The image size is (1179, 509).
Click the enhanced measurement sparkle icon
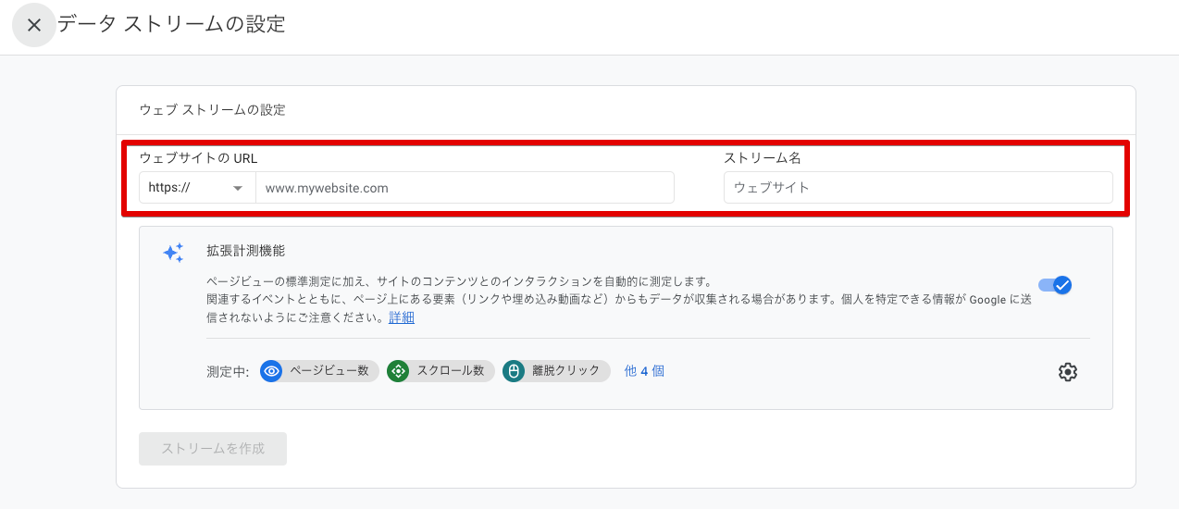[173, 253]
